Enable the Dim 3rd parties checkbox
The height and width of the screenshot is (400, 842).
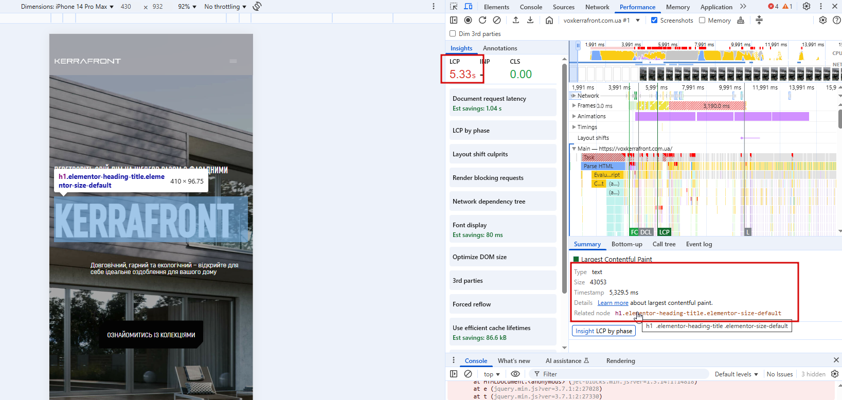[453, 33]
